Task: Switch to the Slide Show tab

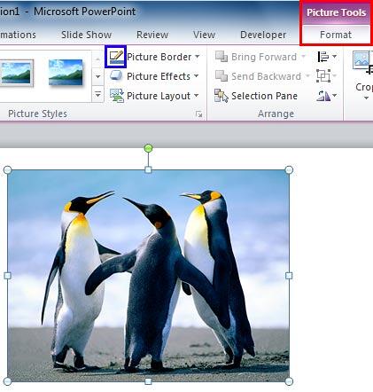Action: pyautogui.click(x=86, y=35)
